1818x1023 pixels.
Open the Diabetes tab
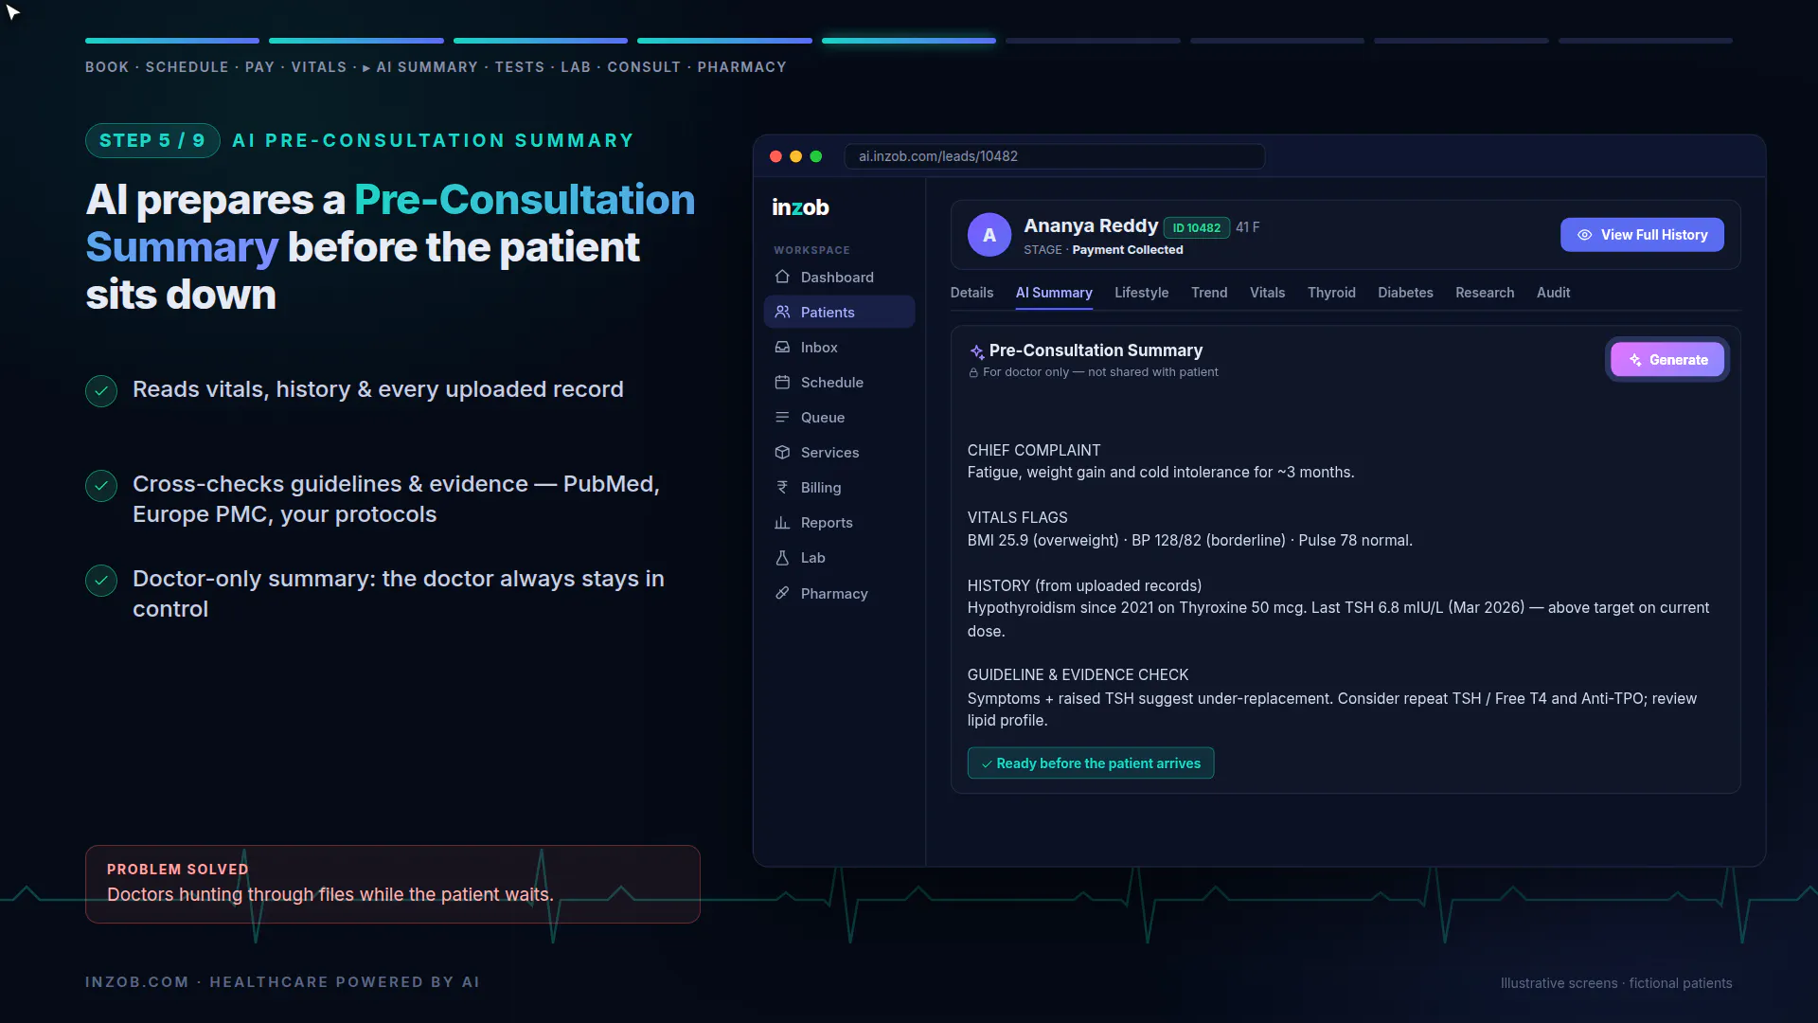[x=1405, y=293]
